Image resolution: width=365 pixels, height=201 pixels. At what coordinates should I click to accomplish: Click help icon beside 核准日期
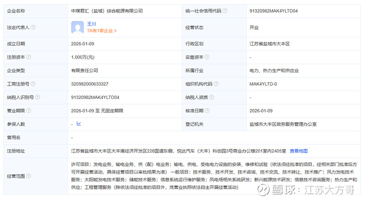click(x=207, y=110)
